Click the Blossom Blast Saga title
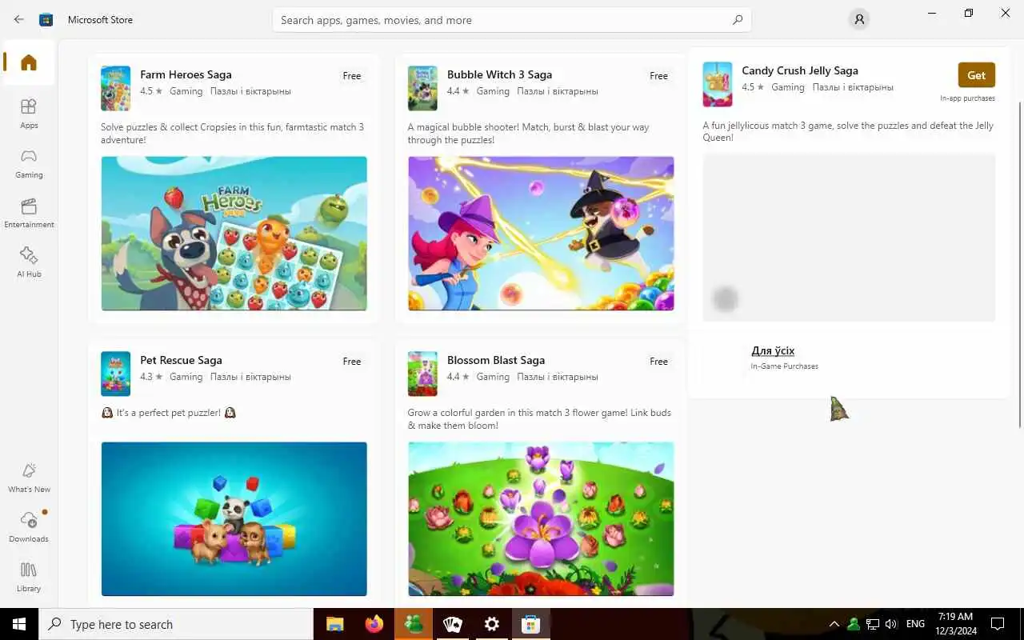Viewport: 1024px width, 640px height. tap(496, 360)
